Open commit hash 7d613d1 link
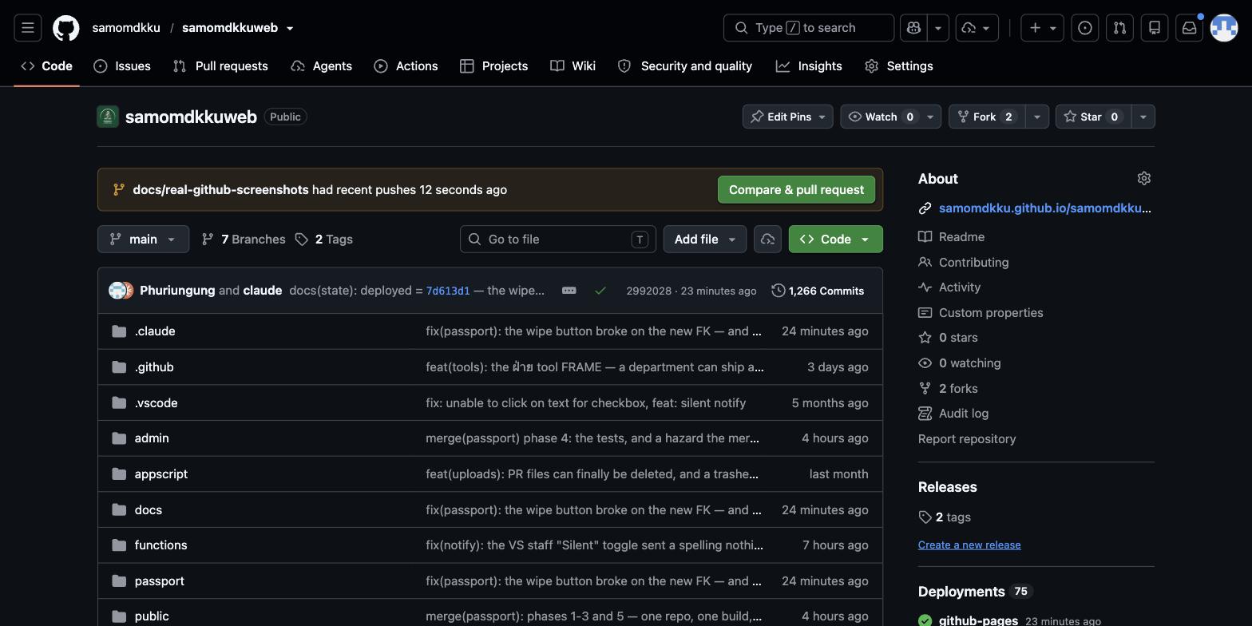 click(x=448, y=291)
